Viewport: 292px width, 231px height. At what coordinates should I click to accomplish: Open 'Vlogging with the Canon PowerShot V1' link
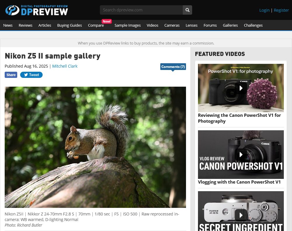[239, 182]
